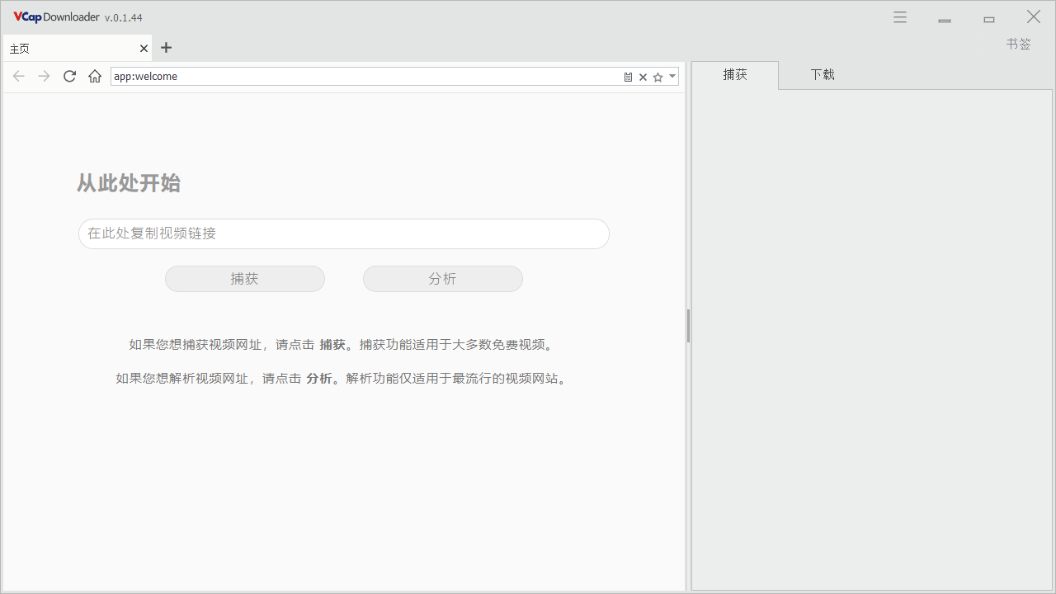
Task: Clear the address bar using the X icon
Action: (643, 76)
